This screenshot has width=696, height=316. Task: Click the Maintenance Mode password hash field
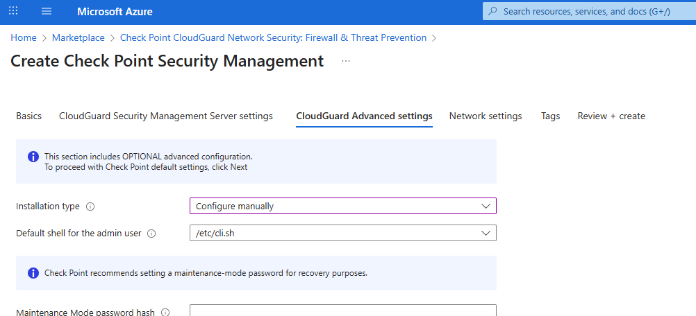point(342,310)
